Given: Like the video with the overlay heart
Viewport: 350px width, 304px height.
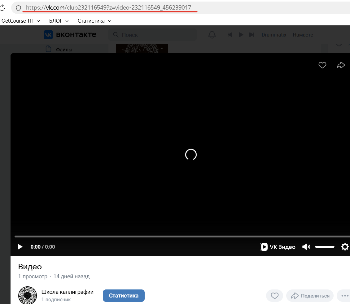Looking at the screenshot, I should pyautogui.click(x=322, y=65).
